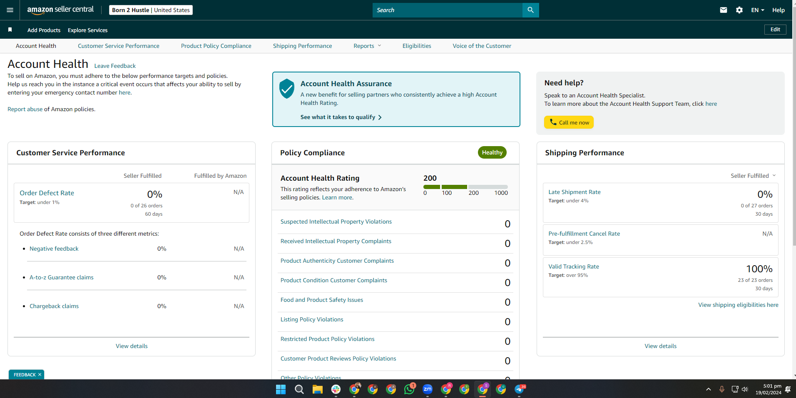Click View shipping eligibilities here link

(x=738, y=305)
